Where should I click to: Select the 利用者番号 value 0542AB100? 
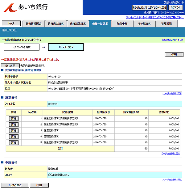[x=54, y=77]
